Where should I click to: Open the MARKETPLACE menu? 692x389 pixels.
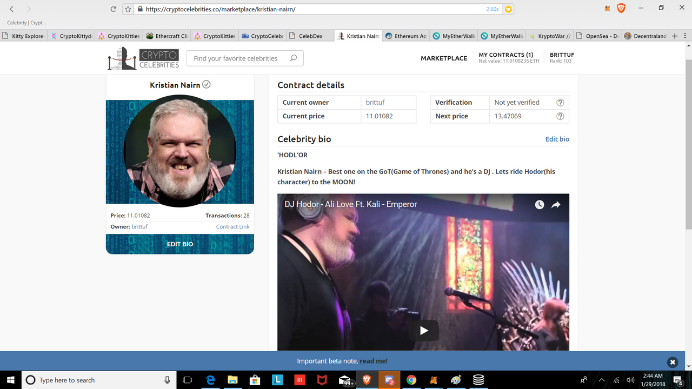[x=444, y=58]
